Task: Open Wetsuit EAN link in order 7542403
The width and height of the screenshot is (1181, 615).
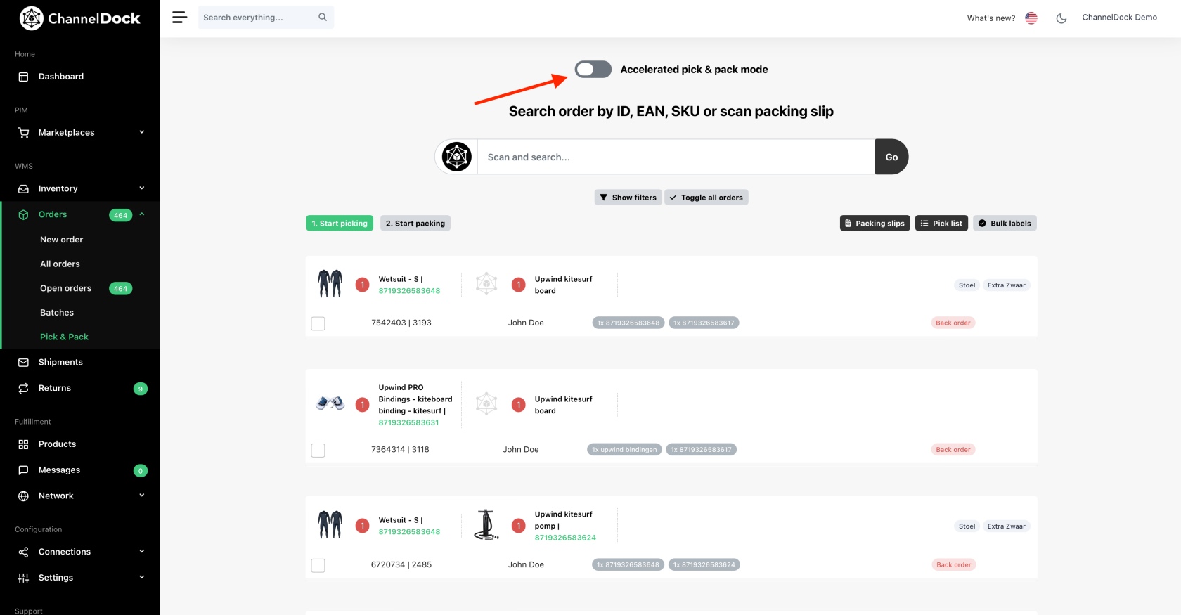Action: 409,291
